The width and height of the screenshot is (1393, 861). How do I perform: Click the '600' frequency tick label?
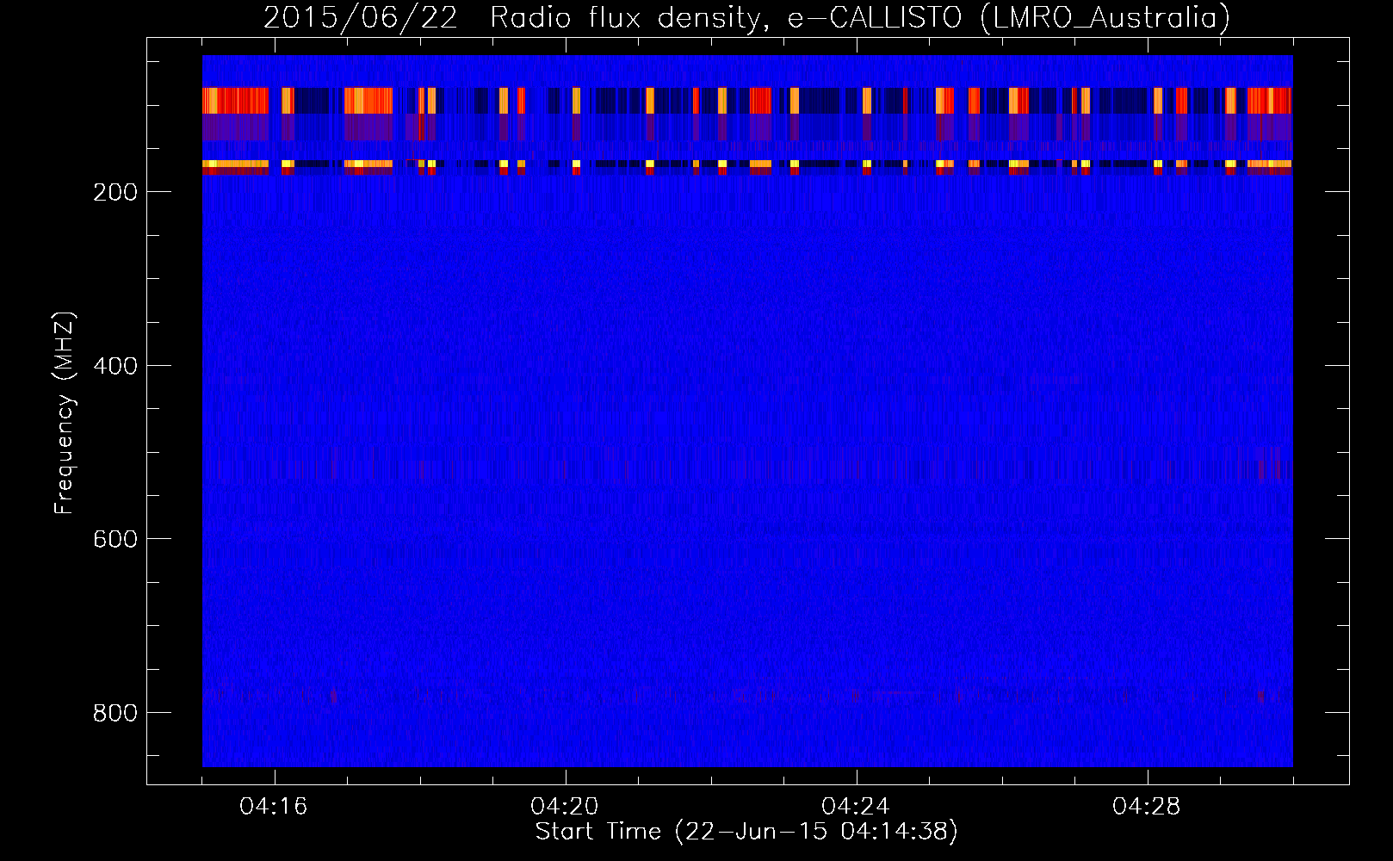(x=115, y=539)
